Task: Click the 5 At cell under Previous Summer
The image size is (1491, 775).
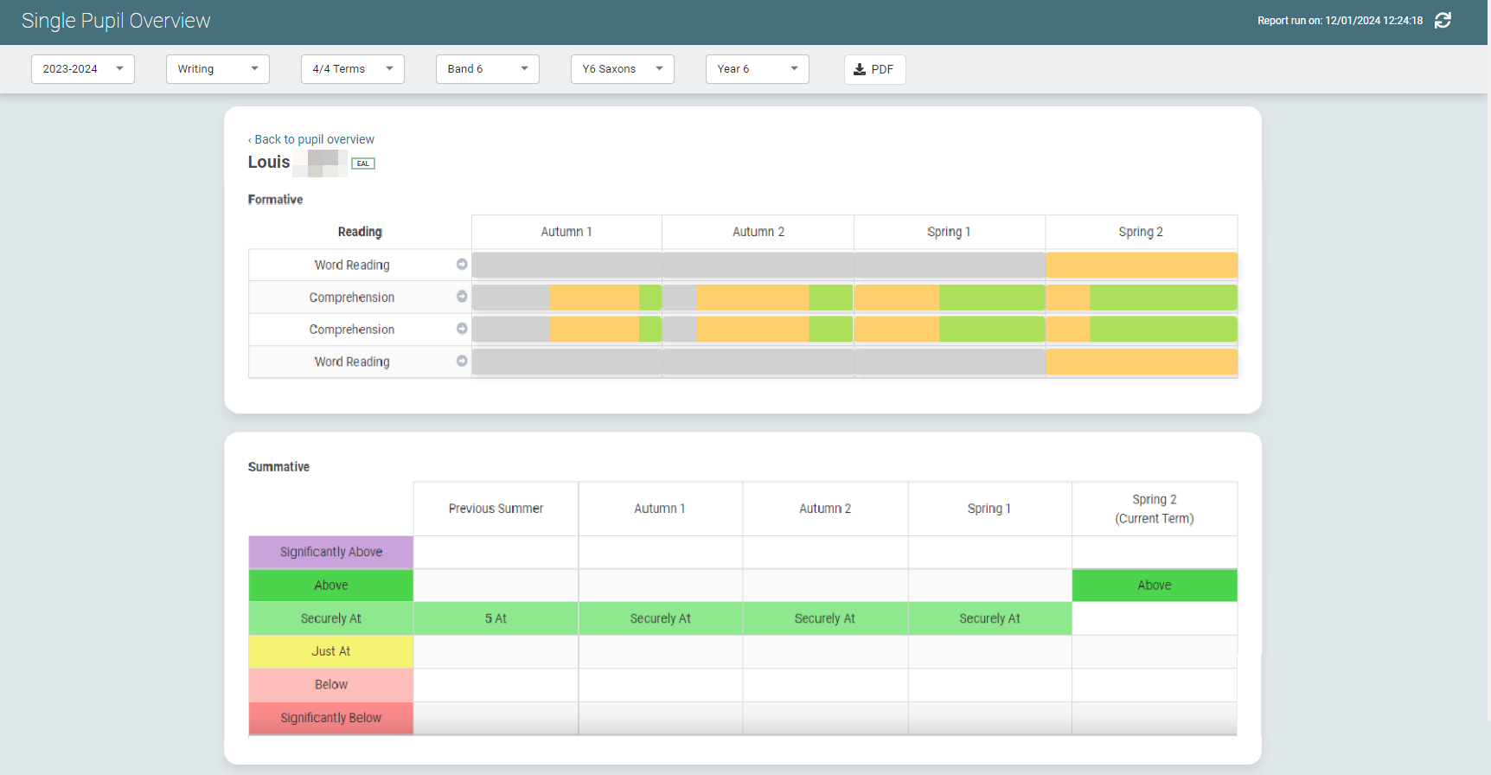Action: pyautogui.click(x=496, y=618)
